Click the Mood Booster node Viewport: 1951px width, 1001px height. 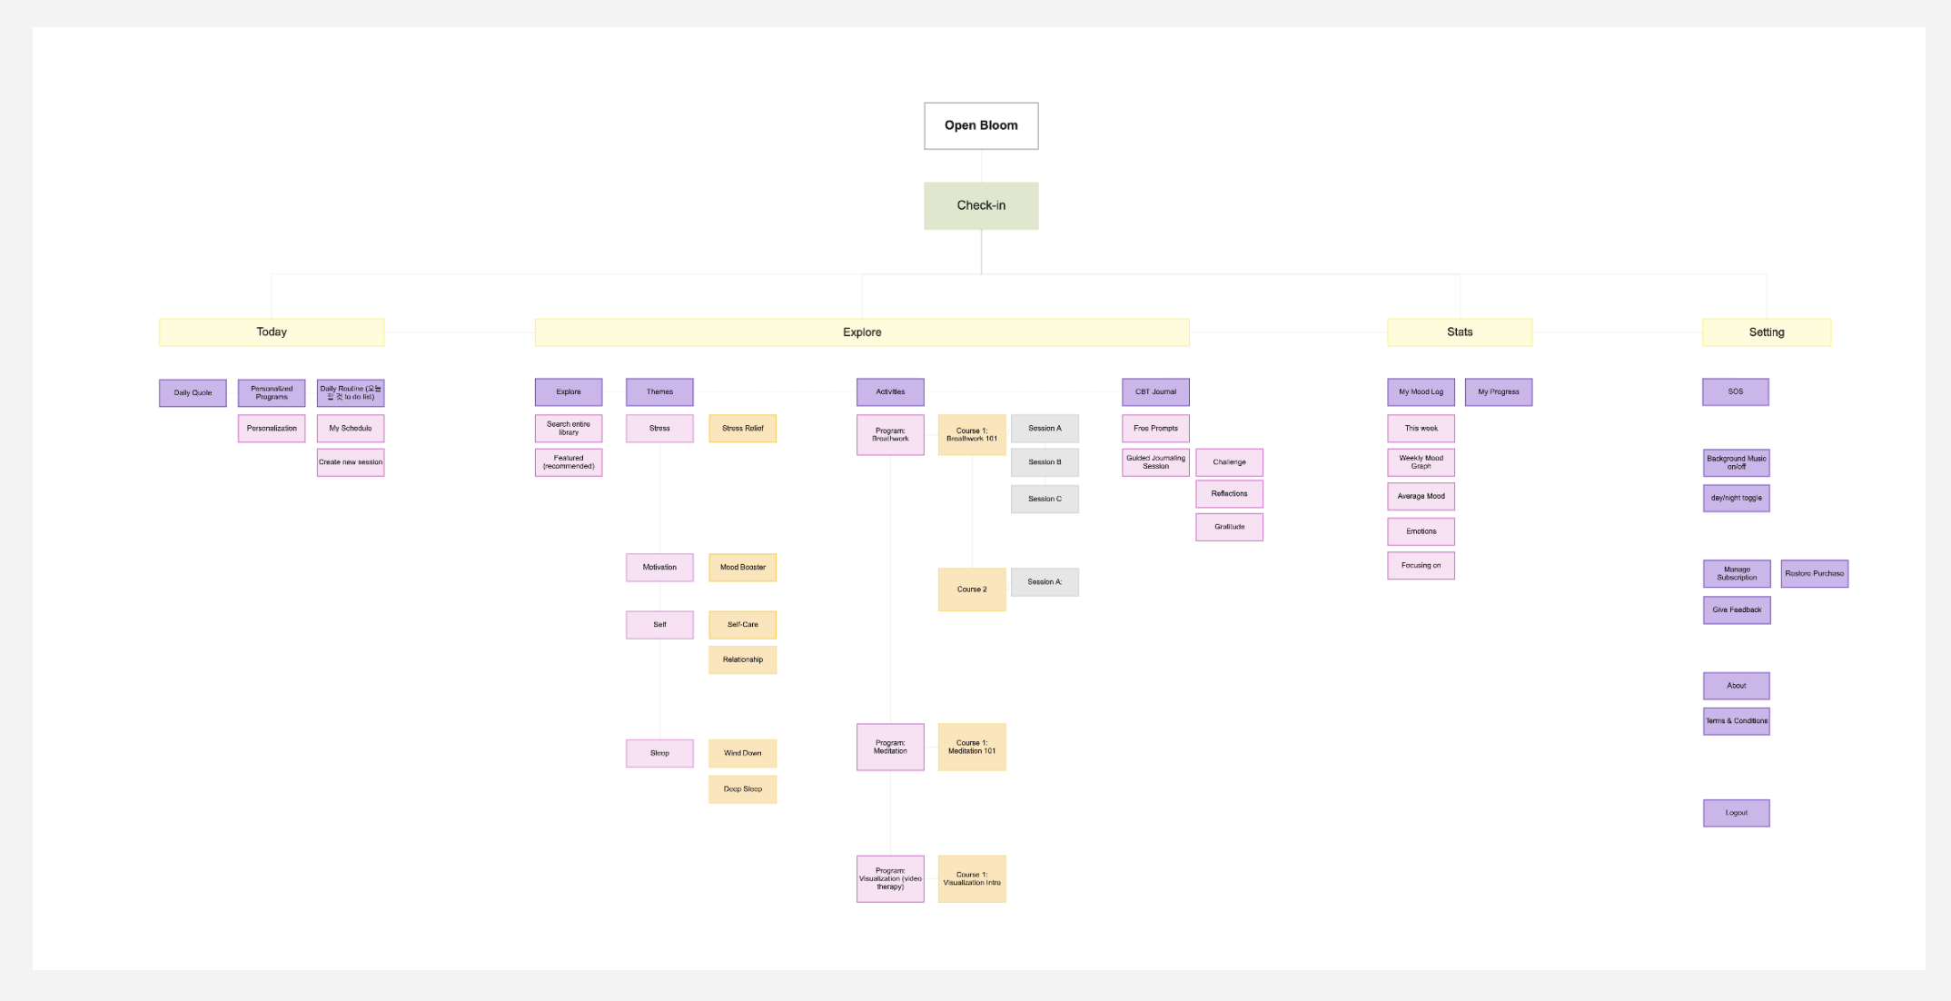point(742,567)
